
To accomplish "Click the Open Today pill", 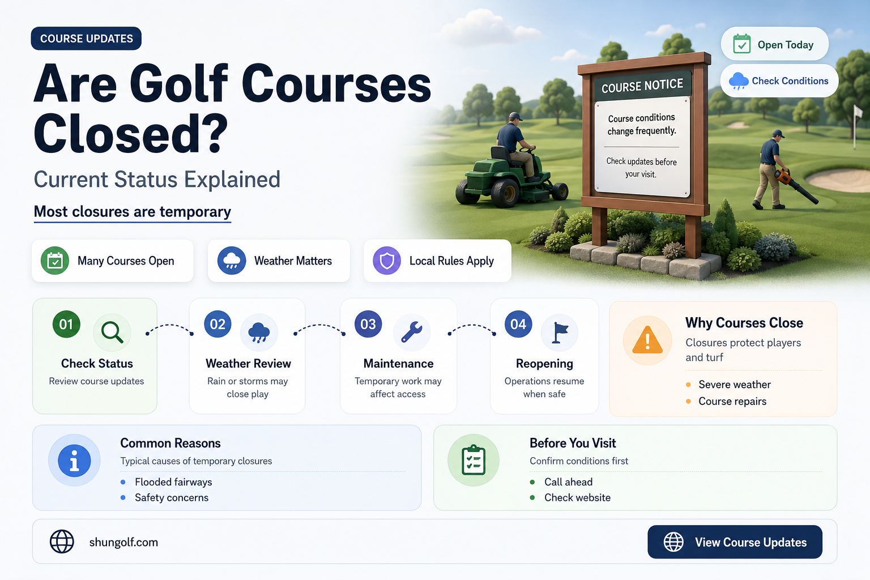I will (x=774, y=44).
